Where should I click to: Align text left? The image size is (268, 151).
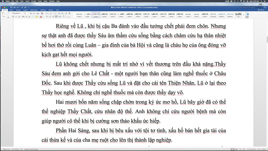pyautogui.click(x=47, y=17)
